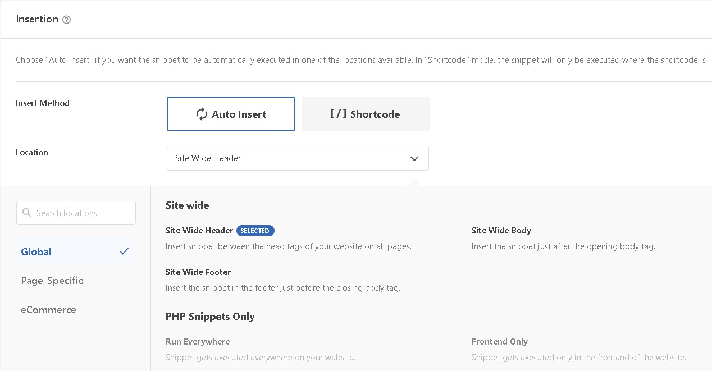Choose the Site Wide Footer location

point(198,272)
